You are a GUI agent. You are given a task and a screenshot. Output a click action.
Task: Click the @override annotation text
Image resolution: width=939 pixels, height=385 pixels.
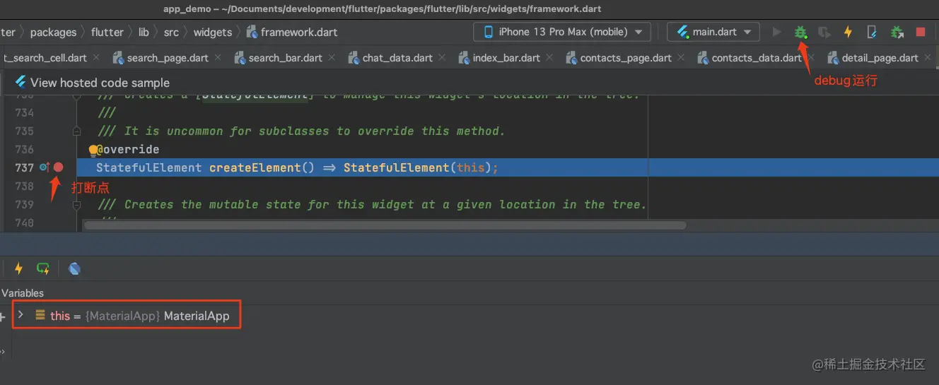pyautogui.click(x=128, y=149)
